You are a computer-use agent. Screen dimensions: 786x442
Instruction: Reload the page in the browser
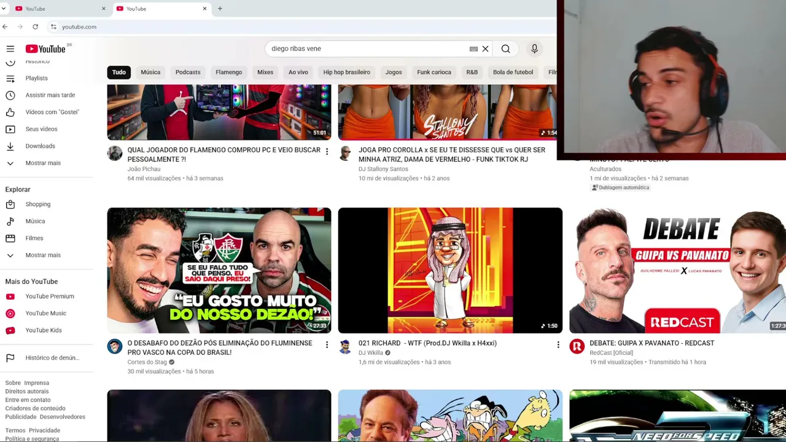click(36, 27)
